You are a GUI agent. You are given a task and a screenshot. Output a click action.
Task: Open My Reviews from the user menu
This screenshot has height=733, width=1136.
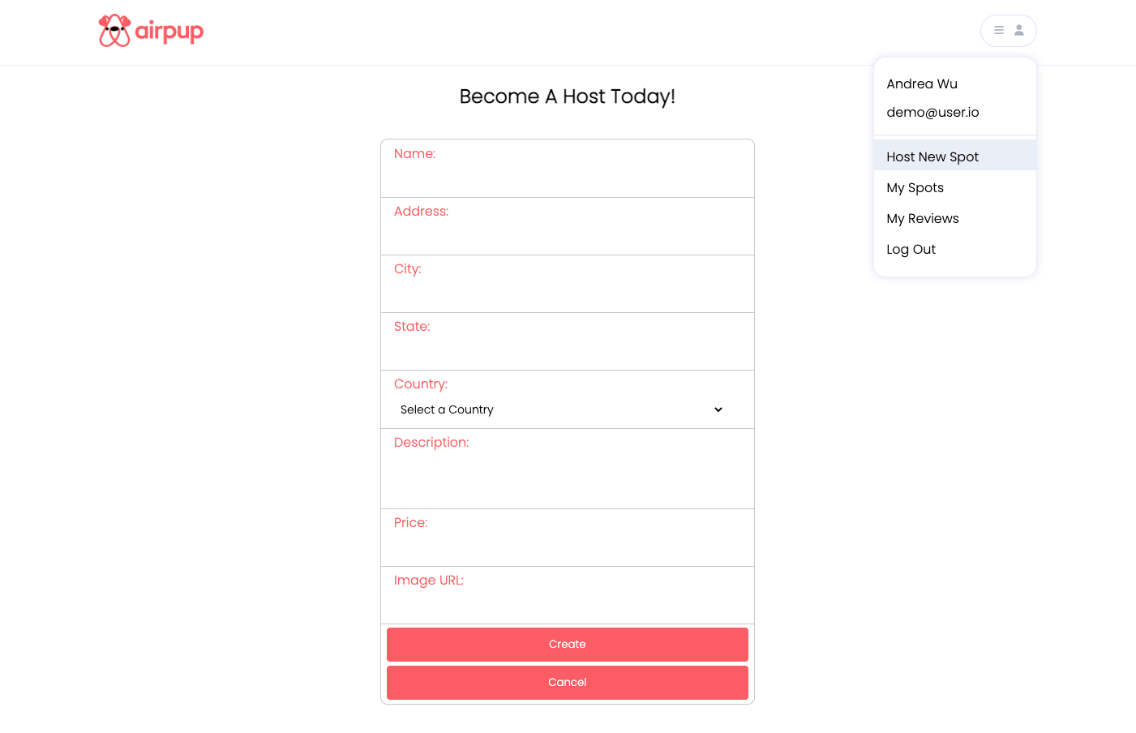(923, 218)
